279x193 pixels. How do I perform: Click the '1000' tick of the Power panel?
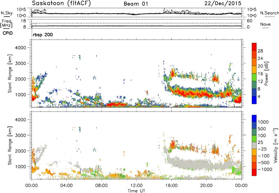click(x=20, y=94)
